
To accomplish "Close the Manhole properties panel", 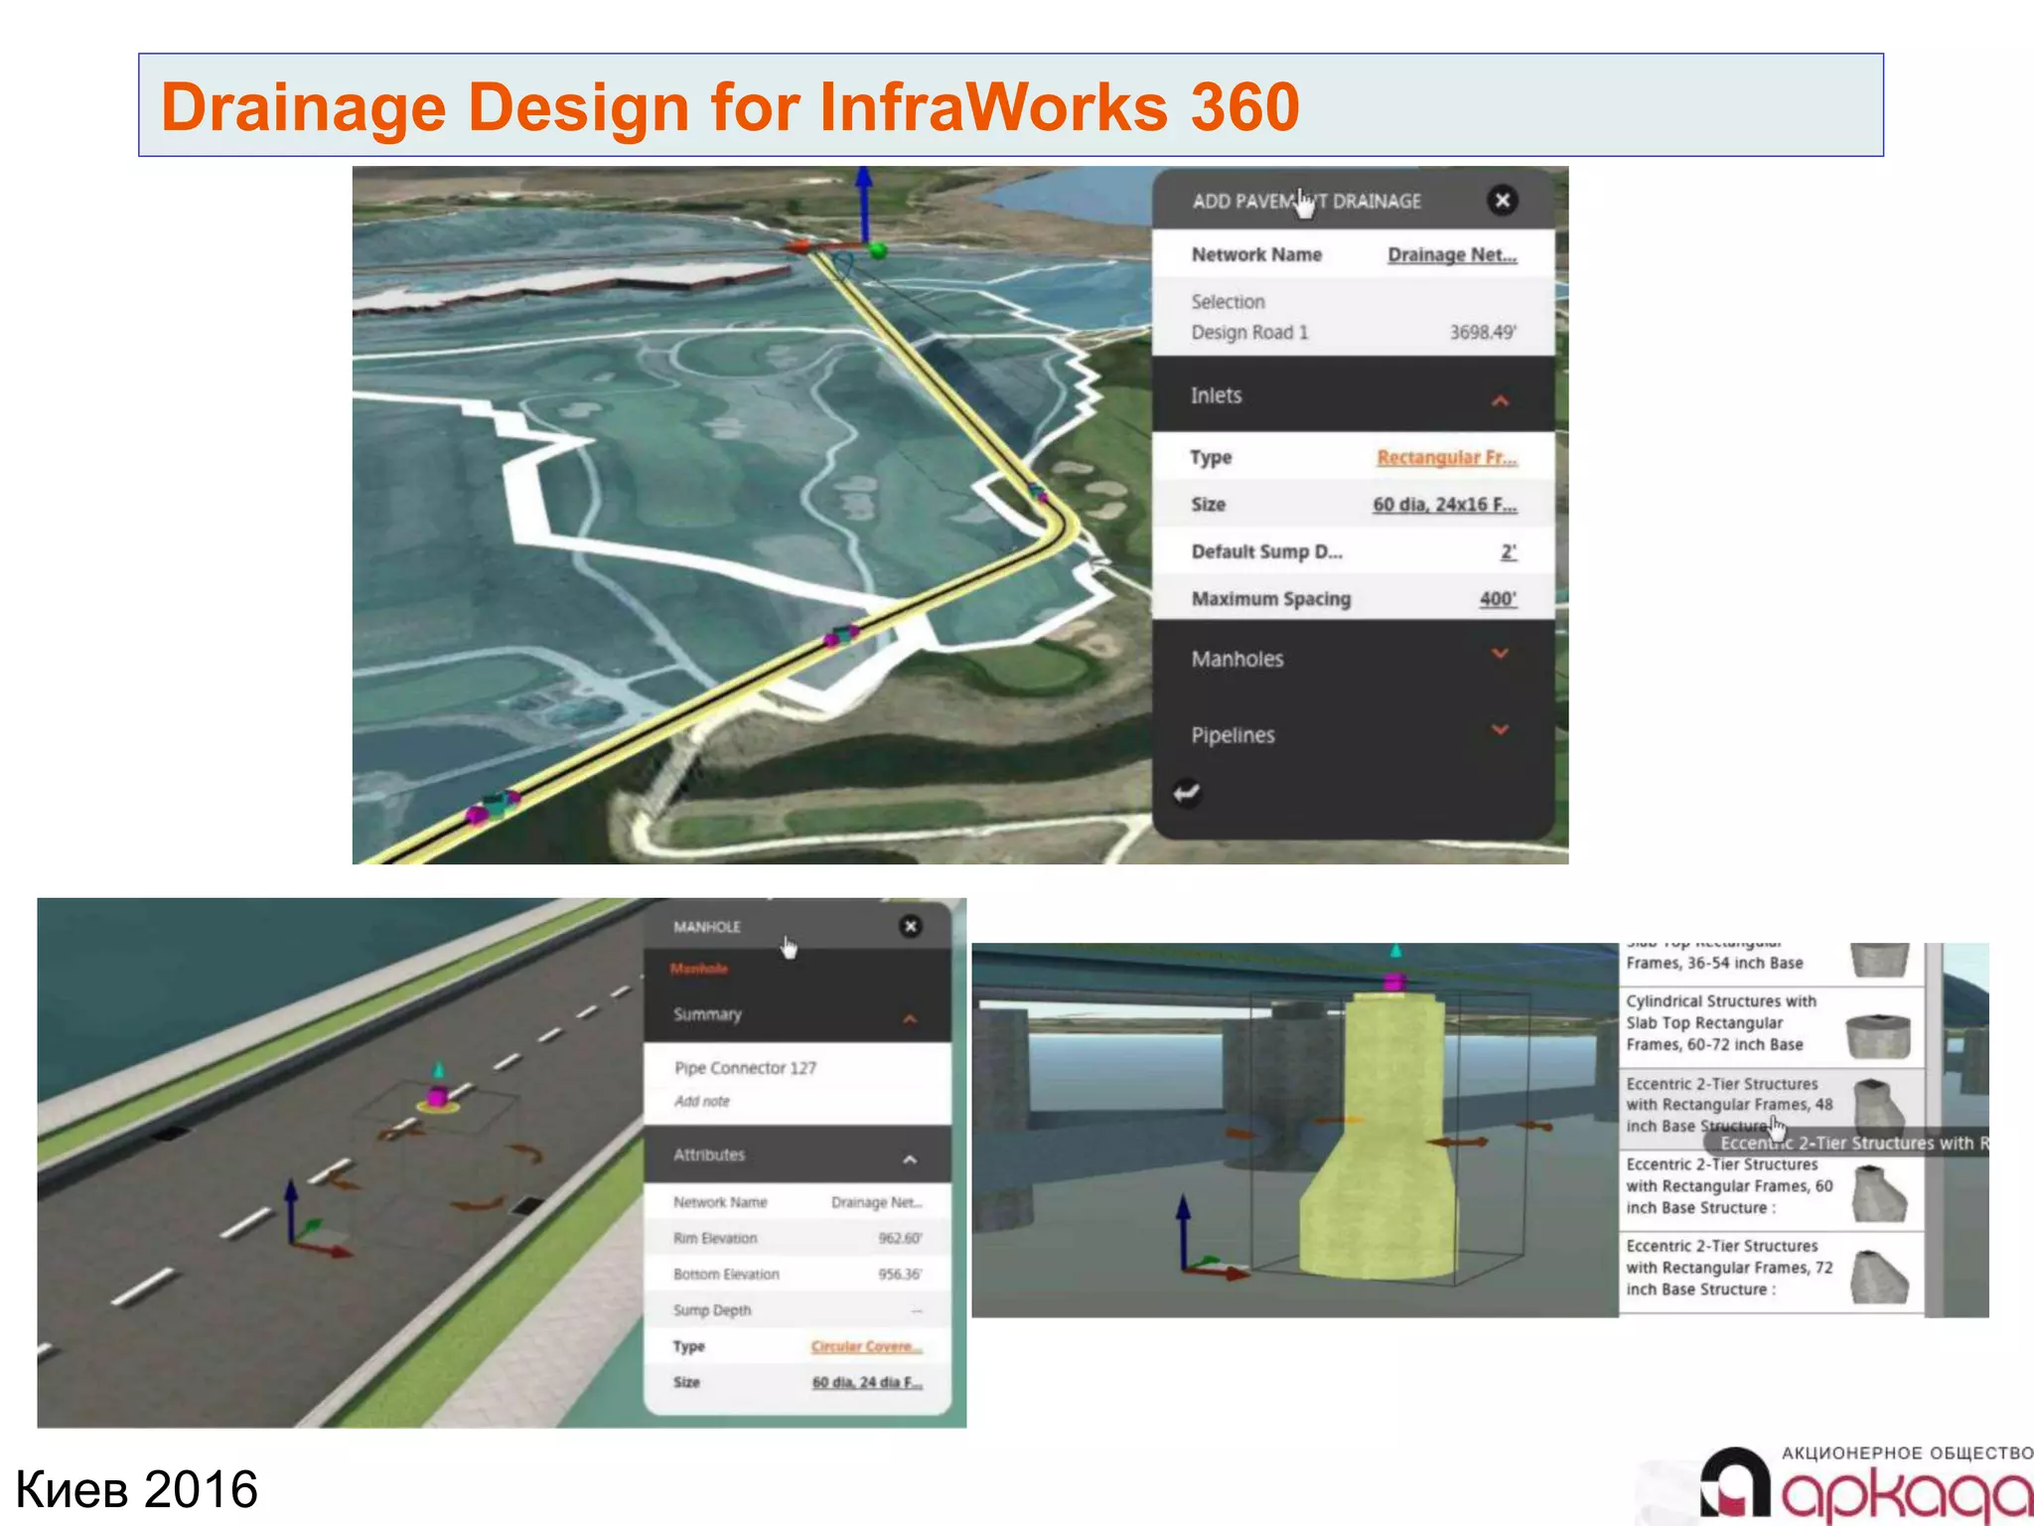I will 910,926.
